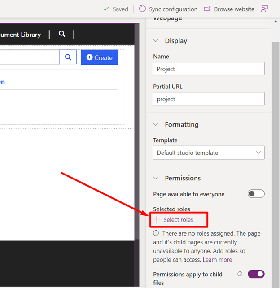
Task: Click info icon beside Permissions apply to child files
Action: click(240, 274)
